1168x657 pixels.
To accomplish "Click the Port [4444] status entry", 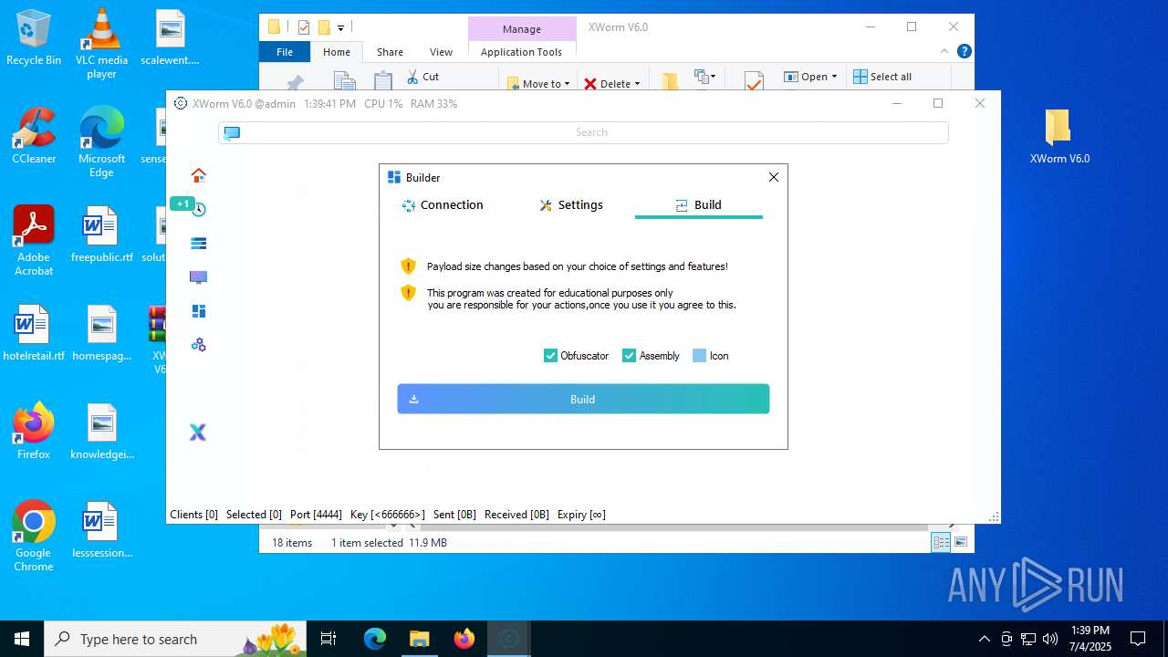I will pos(316,515).
